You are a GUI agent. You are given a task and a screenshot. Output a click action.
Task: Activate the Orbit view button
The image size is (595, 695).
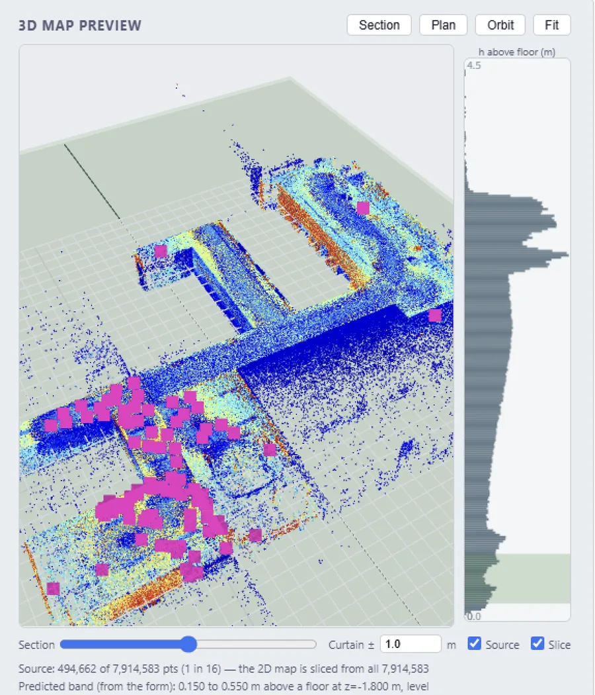pos(500,25)
